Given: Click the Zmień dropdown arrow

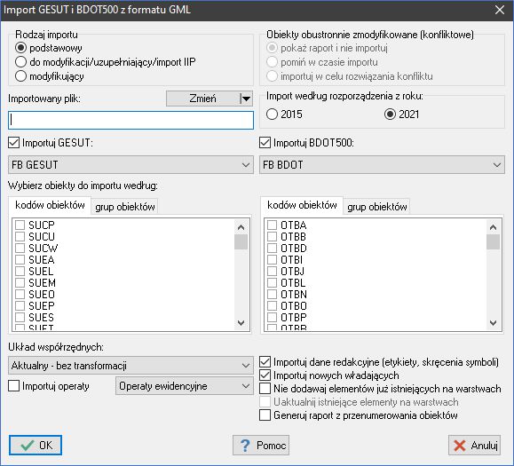Looking at the screenshot, I should pos(246,99).
